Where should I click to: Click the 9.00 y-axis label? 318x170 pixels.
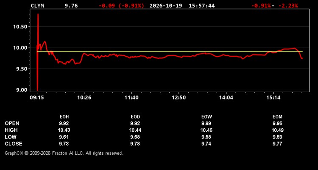coord(22,90)
